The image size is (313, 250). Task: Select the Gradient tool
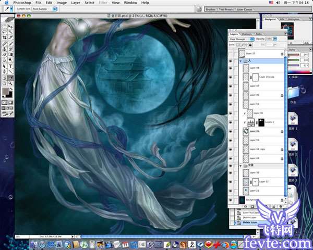pos(10,54)
